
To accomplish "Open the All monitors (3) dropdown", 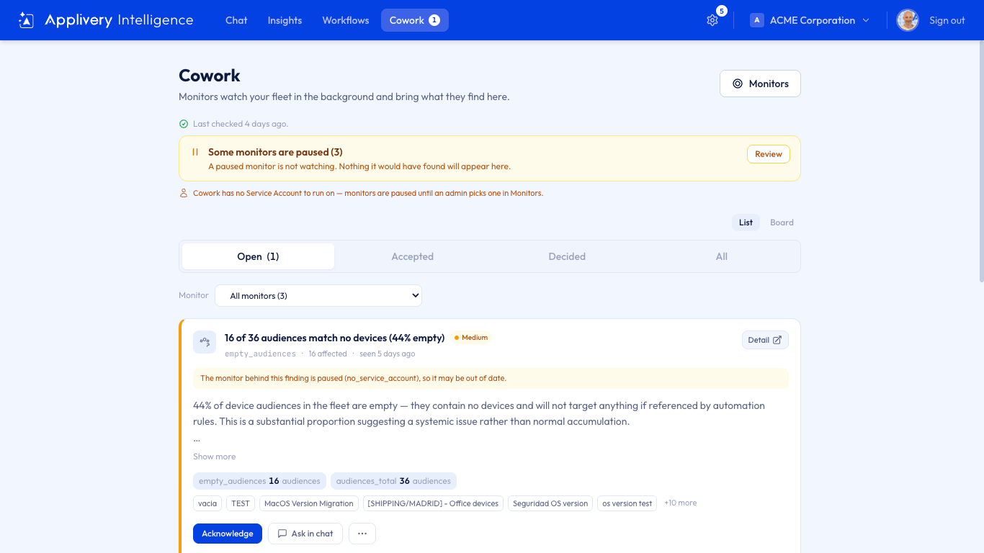I will (x=318, y=296).
